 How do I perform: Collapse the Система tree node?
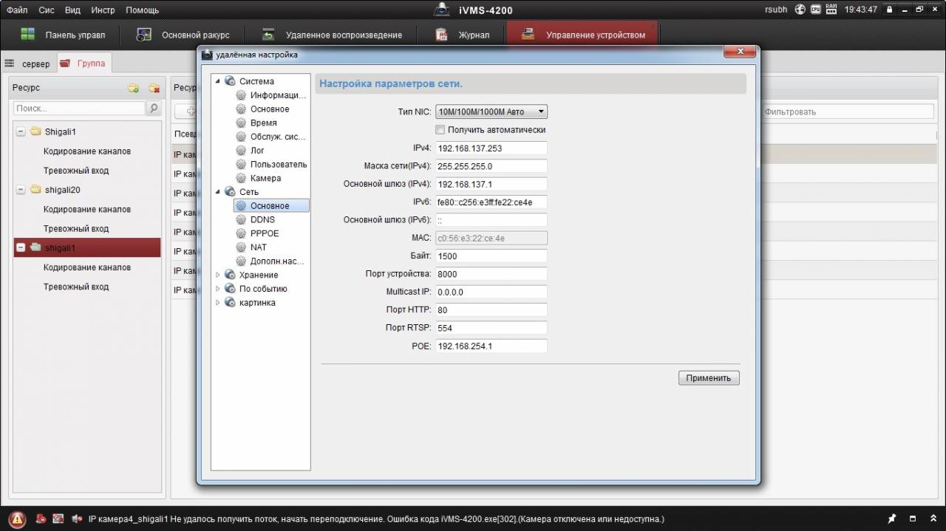tap(218, 81)
